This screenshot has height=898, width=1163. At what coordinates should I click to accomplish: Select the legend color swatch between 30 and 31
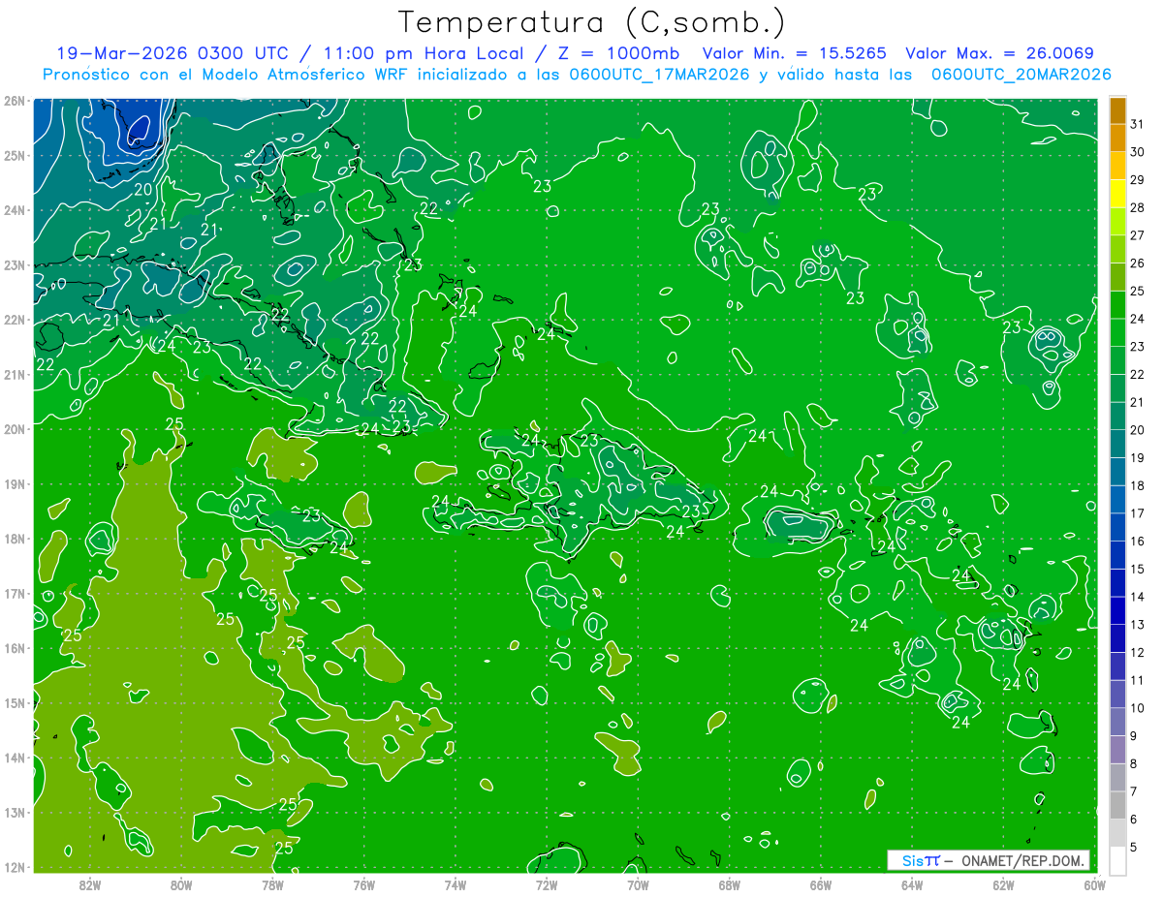[1117, 138]
